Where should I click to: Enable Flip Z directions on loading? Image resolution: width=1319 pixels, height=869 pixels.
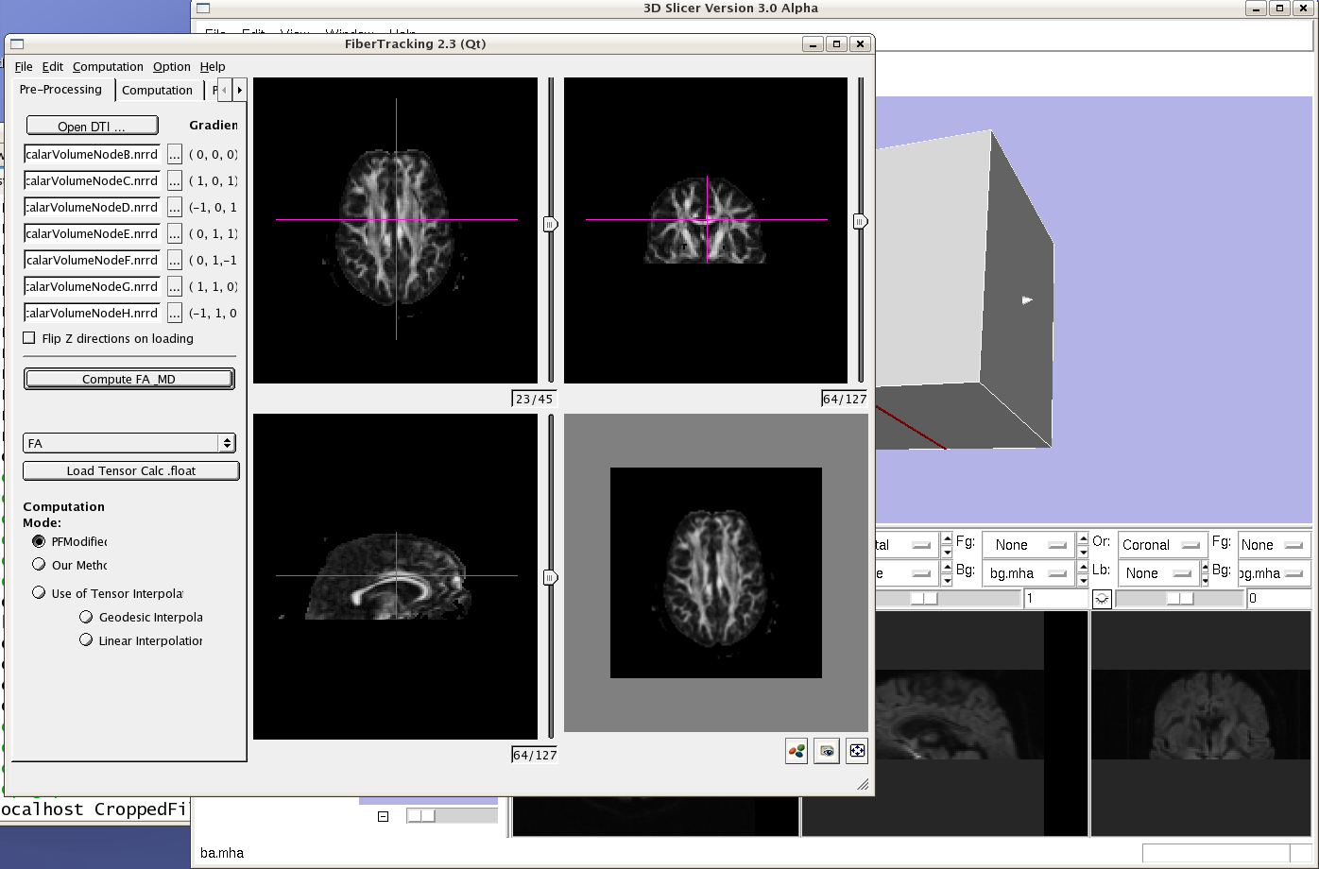[29, 338]
